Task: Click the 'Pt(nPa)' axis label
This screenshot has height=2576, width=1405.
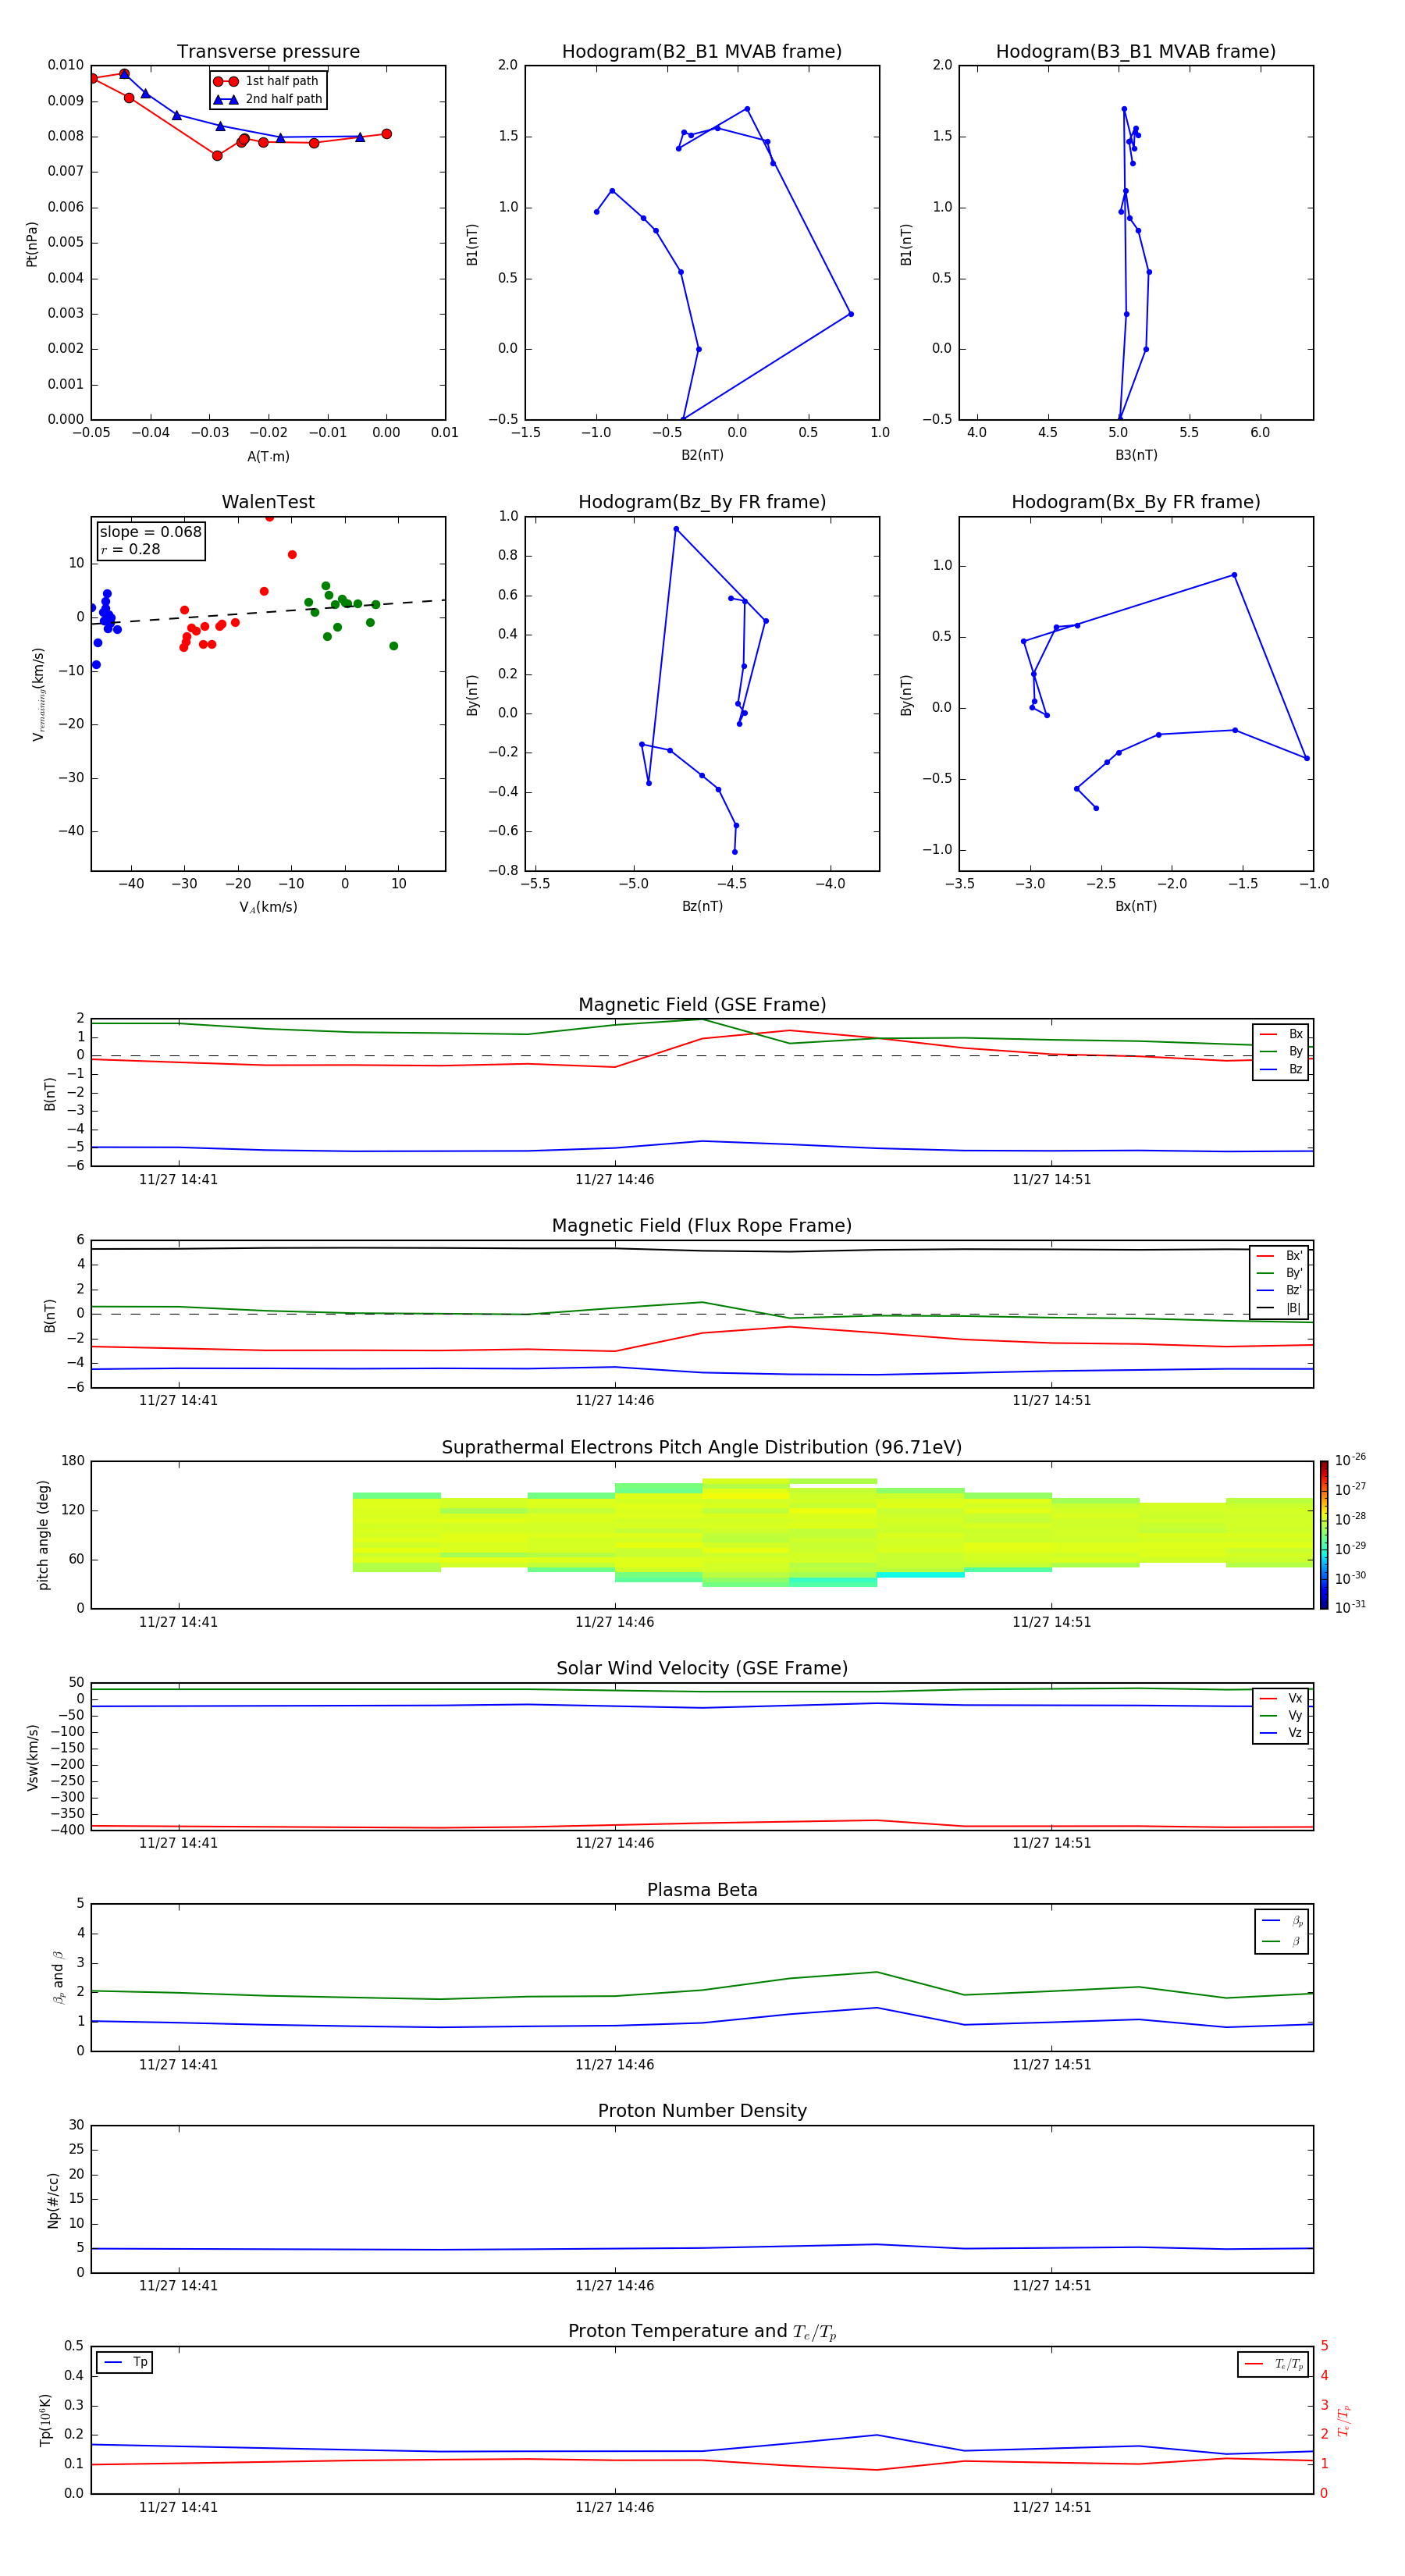Action: 32,244
